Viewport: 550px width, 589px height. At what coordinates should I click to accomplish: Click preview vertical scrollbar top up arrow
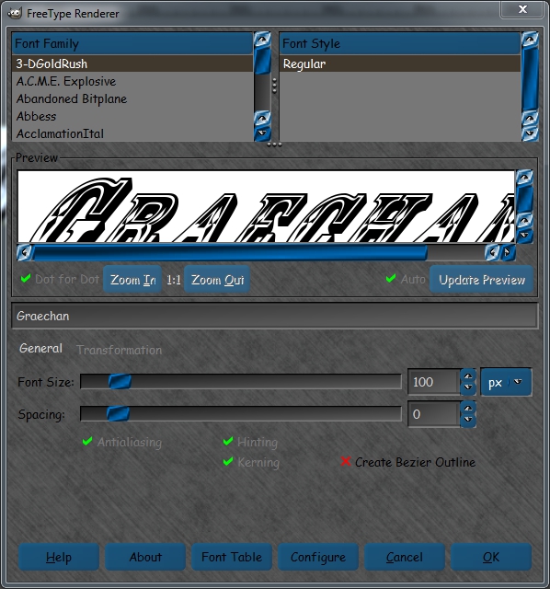(524, 177)
